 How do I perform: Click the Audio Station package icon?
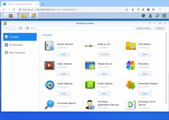[x=90, y=85]
